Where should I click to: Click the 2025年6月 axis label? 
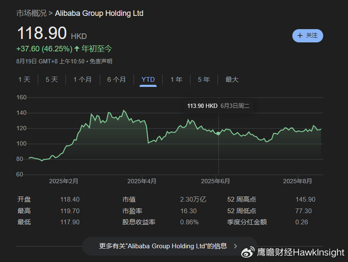(215, 181)
